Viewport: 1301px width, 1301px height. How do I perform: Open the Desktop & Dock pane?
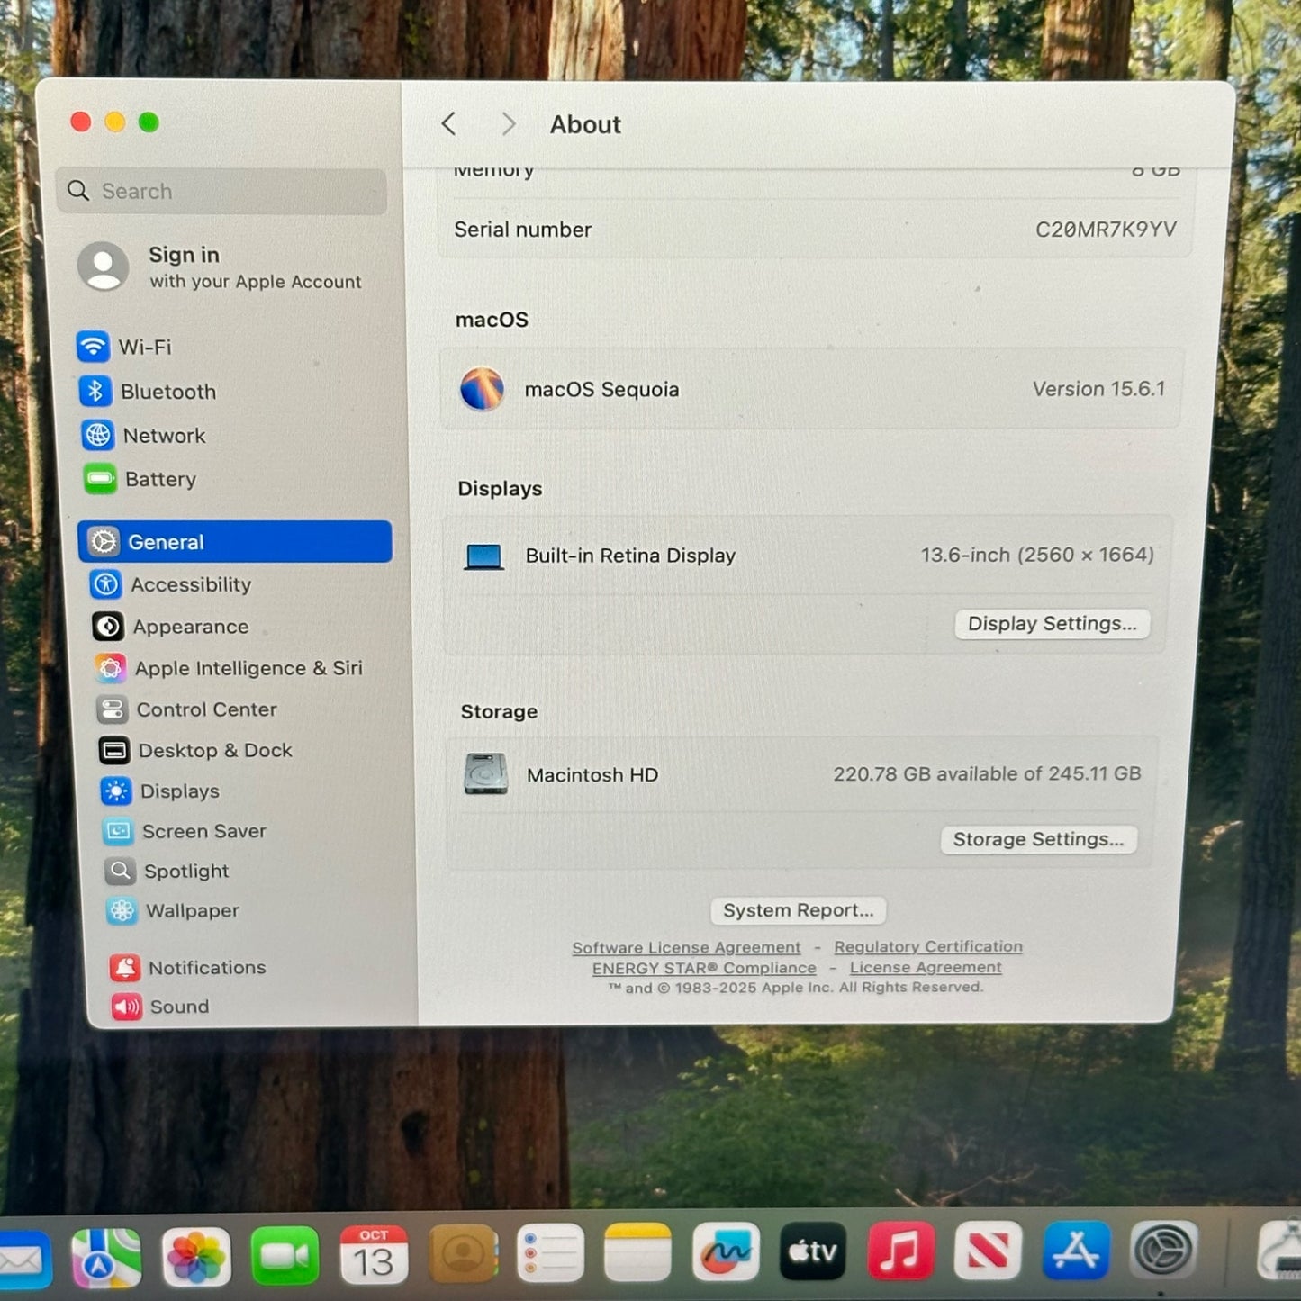(214, 751)
